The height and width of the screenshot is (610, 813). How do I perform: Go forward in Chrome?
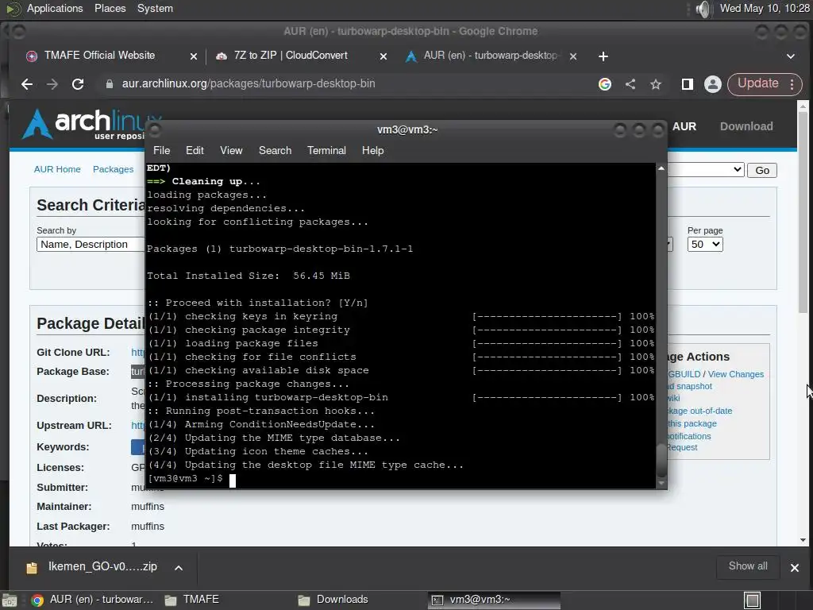(52, 84)
